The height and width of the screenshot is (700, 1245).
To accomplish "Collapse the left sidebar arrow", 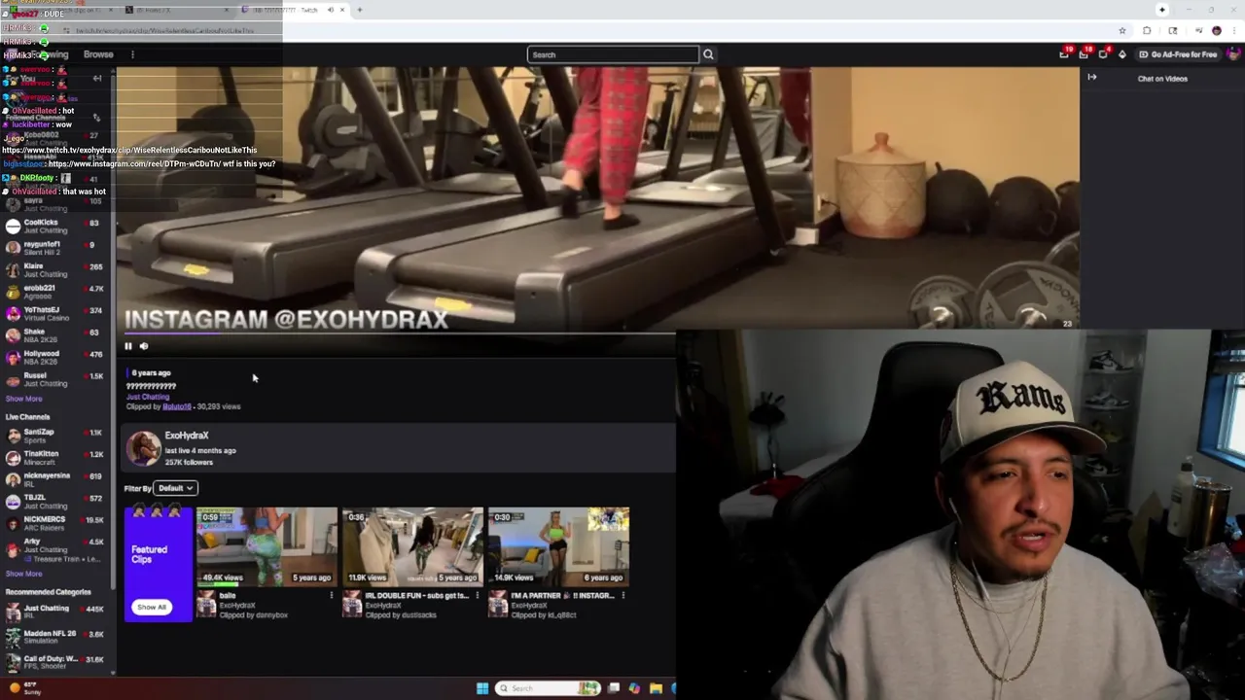I will click(97, 78).
